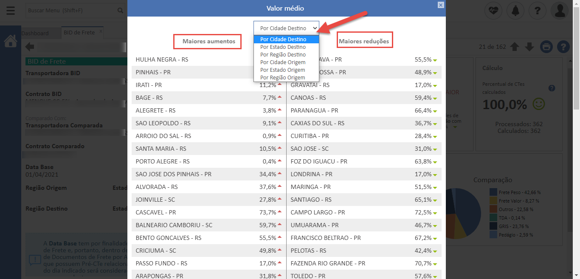Go to next record with down arrow

529,47
